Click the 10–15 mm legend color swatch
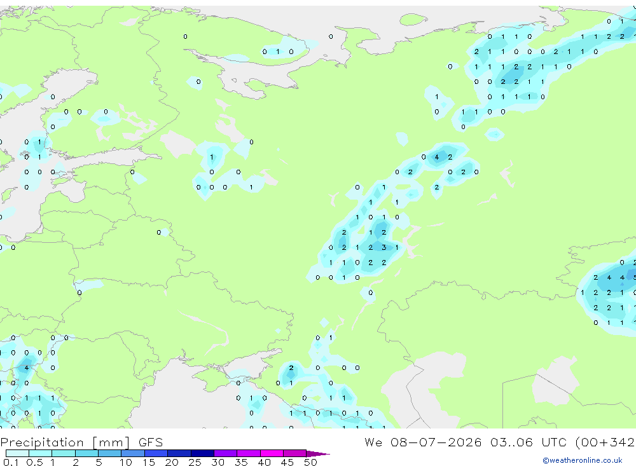636x466 pixels. pos(133,453)
